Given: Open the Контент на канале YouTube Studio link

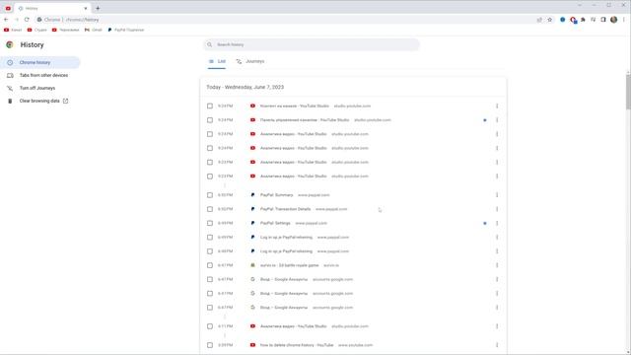Looking at the screenshot, I should pyautogui.click(x=295, y=106).
